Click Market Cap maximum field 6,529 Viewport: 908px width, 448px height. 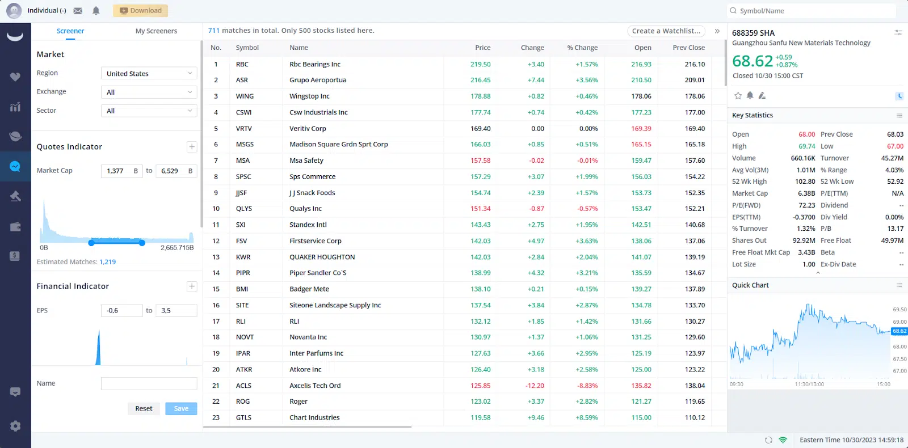(176, 171)
